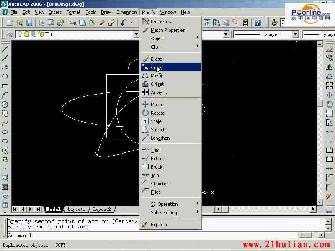
Task: Open the color control dropdown arrow
Action: 226,34
